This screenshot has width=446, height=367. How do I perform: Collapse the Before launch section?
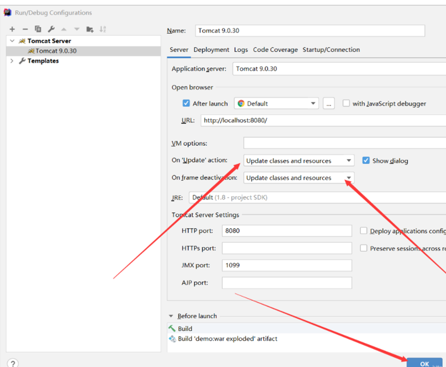tap(171, 316)
